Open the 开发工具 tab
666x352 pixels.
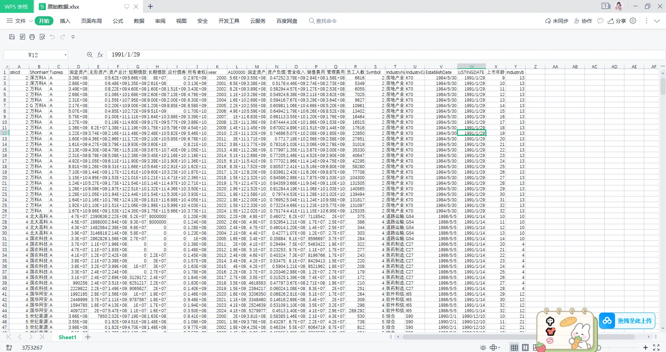click(x=229, y=21)
